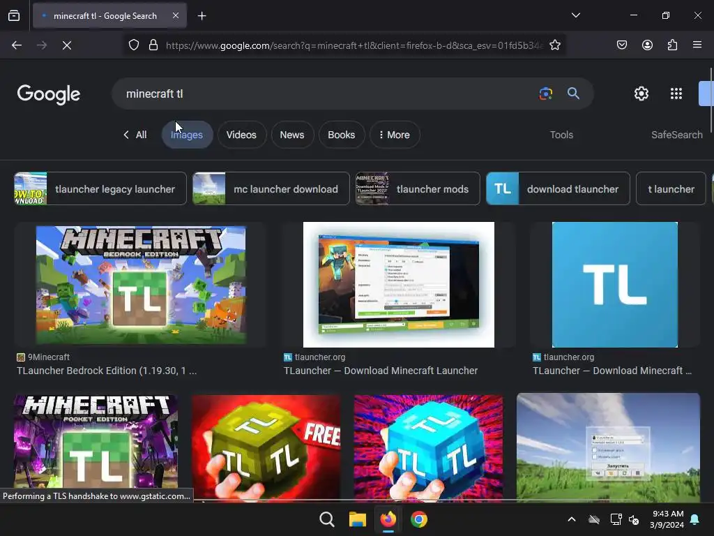Screen dimensions: 714x536
Task: Go back to previous page
Action: point(17,45)
